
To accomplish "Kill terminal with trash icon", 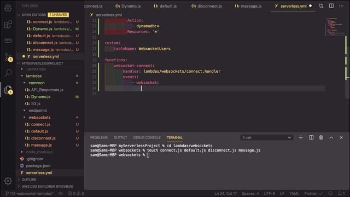I will click(321, 137).
